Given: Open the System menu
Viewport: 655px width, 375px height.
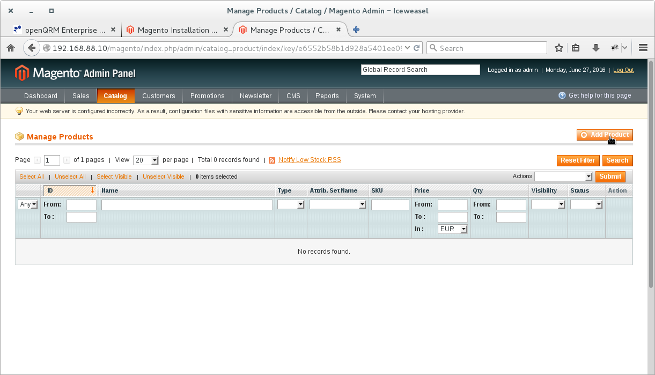Looking at the screenshot, I should pos(365,95).
